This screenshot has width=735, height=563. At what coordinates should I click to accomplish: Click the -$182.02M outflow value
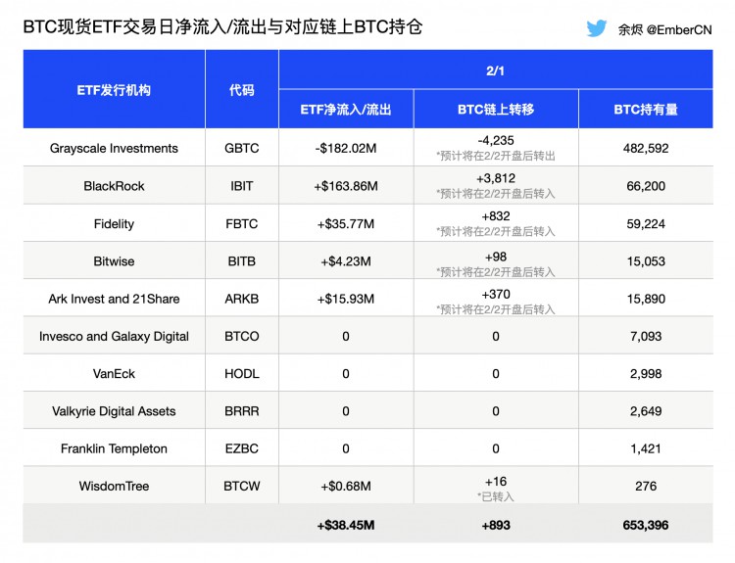[x=346, y=149]
